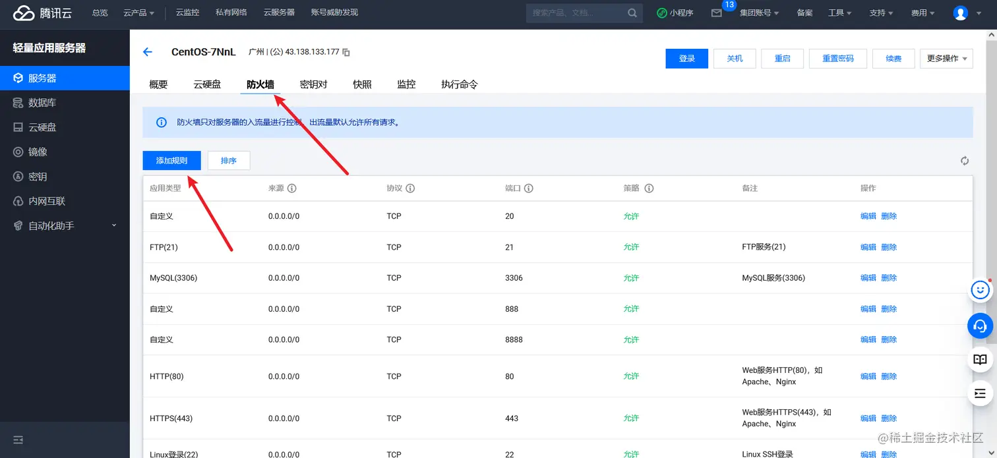Click the info icon next to 协议

(x=410, y=188)
